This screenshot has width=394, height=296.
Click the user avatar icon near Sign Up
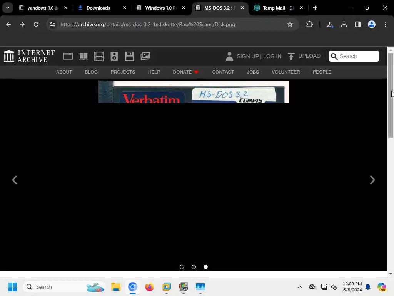pos(229,56)
